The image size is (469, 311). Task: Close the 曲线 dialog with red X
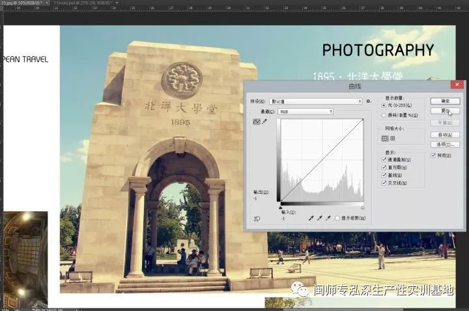tap(457, 85)
